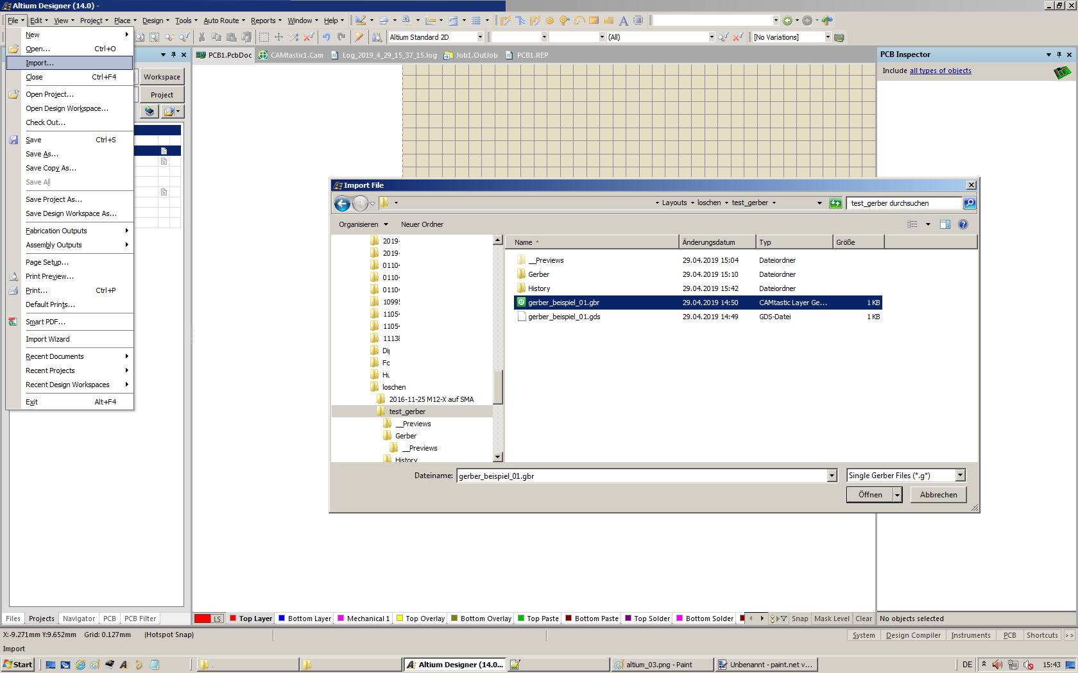
Task: Click the Workspace button in Projects panel
Action: [162, 77]
